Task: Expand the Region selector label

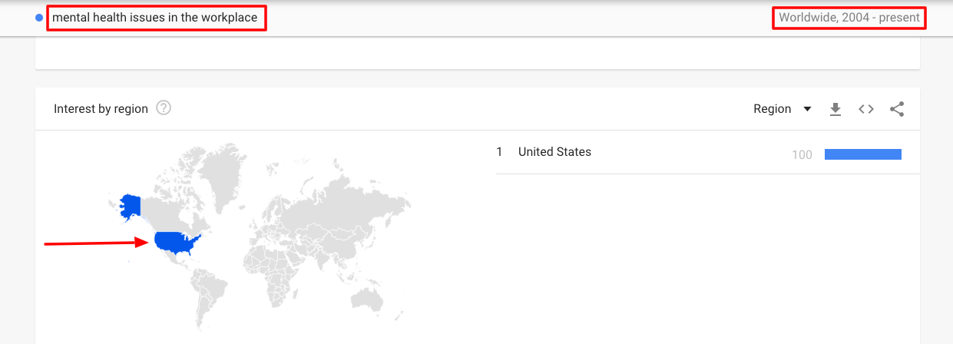Action: (x=773, y=109)
